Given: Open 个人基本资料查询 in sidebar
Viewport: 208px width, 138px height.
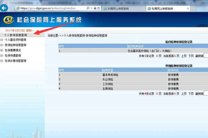Looking at the screenshot, I should pyautogui.click(x=15, y=40).
